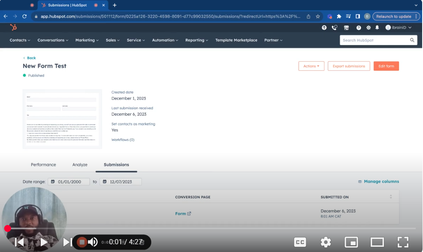423x252 pixels.
Task: Expand the Partner menu
Action: coord(273,40)
